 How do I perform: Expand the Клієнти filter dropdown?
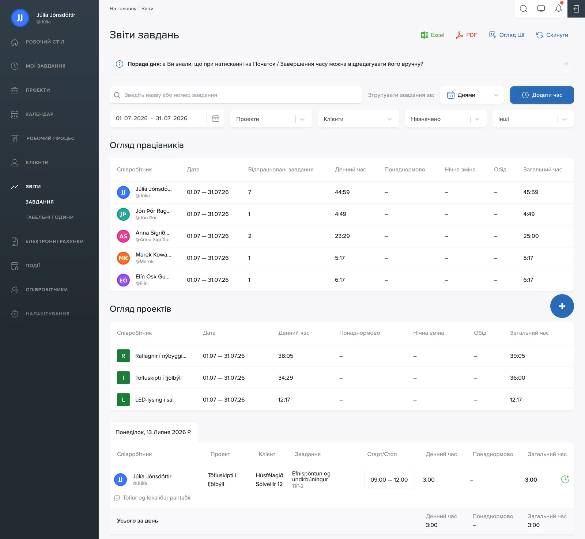(358, 119)
